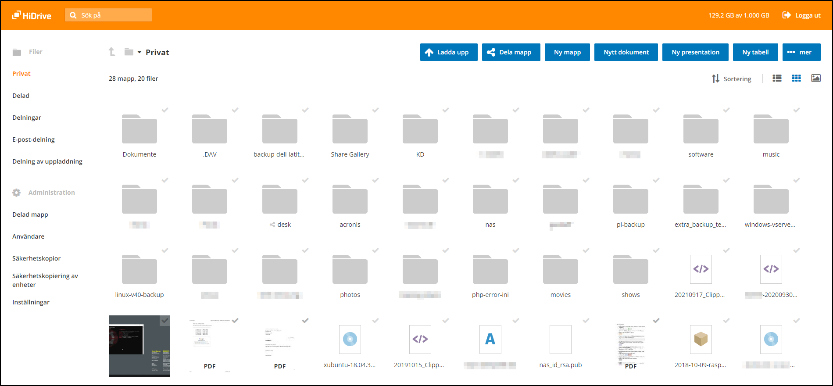833x386 pixels.
Task: Expand folder path dropdown beside Privat
Action: click(x=139, y=52)
